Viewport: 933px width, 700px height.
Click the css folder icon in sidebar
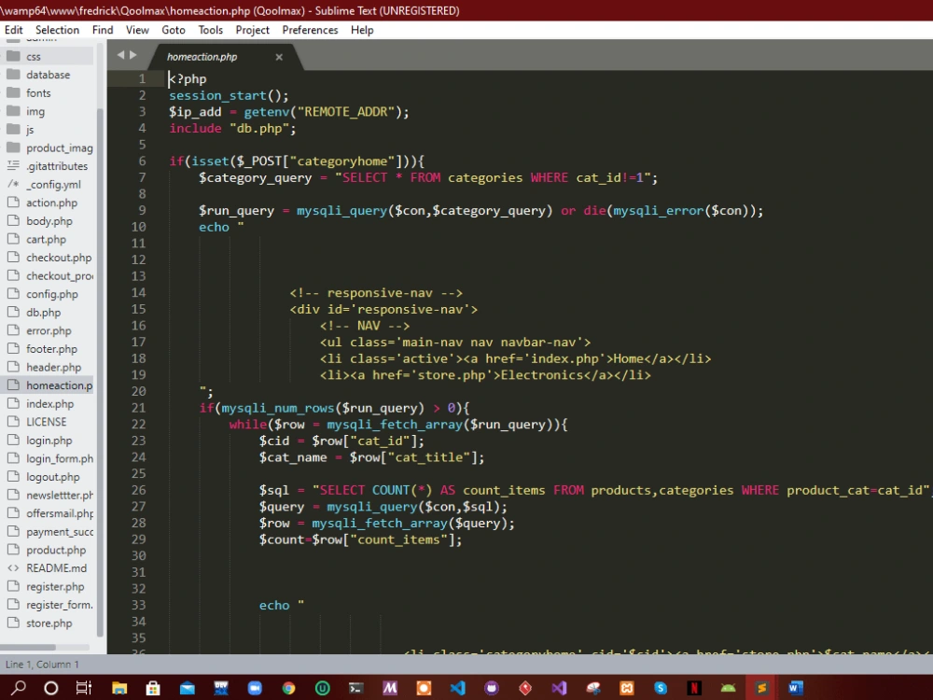pyautogui.click(x=13, y=56)
